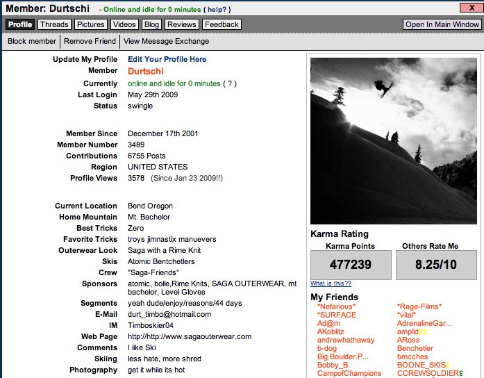Go to the Videos tab
The height and width of the screenshot is (378, 484).
click(x=124, y=24)
